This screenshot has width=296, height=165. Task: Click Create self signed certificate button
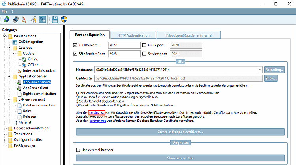pyautogui.click(x=180, y=132)
